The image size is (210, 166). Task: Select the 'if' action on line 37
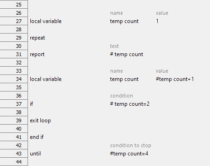click(31, 104)
